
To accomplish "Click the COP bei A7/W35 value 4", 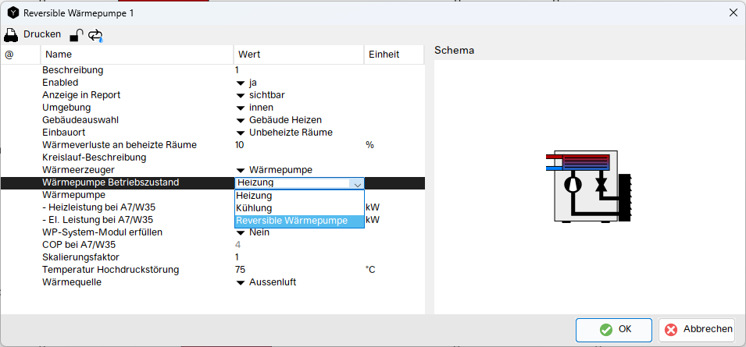I will tap(237, 245).
